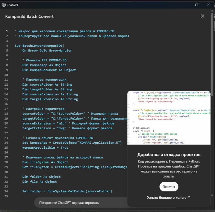Click the Dim targetExtension As String line
Image resolution: width=215 pixels, height=212 pixels.
coord(50,99)
